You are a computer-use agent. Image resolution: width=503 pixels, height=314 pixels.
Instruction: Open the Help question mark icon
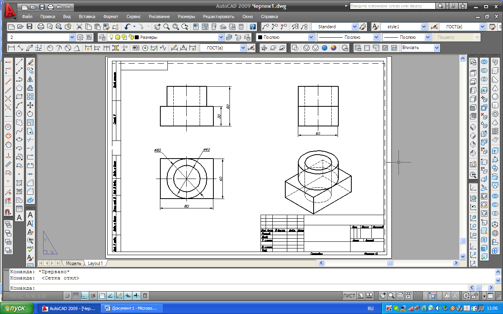pyautogui.click(x=253, y=27)
